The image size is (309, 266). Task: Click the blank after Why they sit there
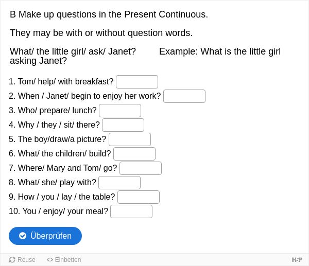123,125
